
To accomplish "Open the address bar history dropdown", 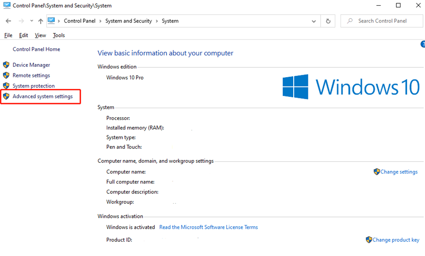I will pos(314,21).
